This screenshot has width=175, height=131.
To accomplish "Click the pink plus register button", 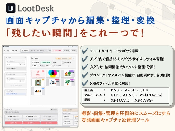I will tap(57, 51).
